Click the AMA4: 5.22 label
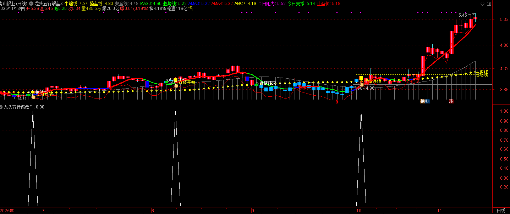Viewport: 510px width, 214px height. [222, 3]
